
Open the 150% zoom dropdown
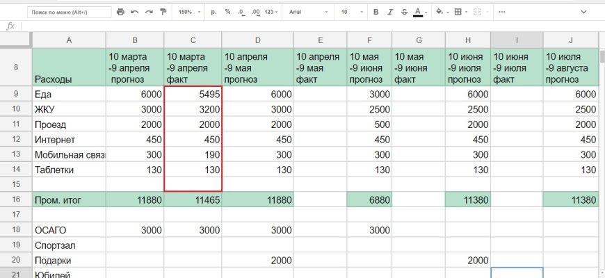(x=188, y=13)
